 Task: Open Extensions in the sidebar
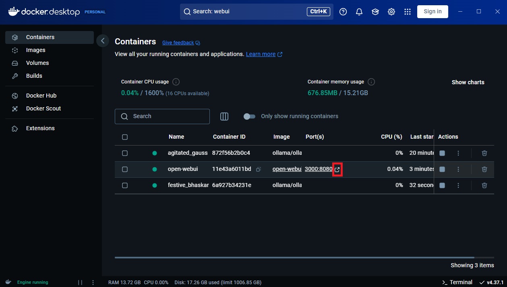tap(50, 128)
